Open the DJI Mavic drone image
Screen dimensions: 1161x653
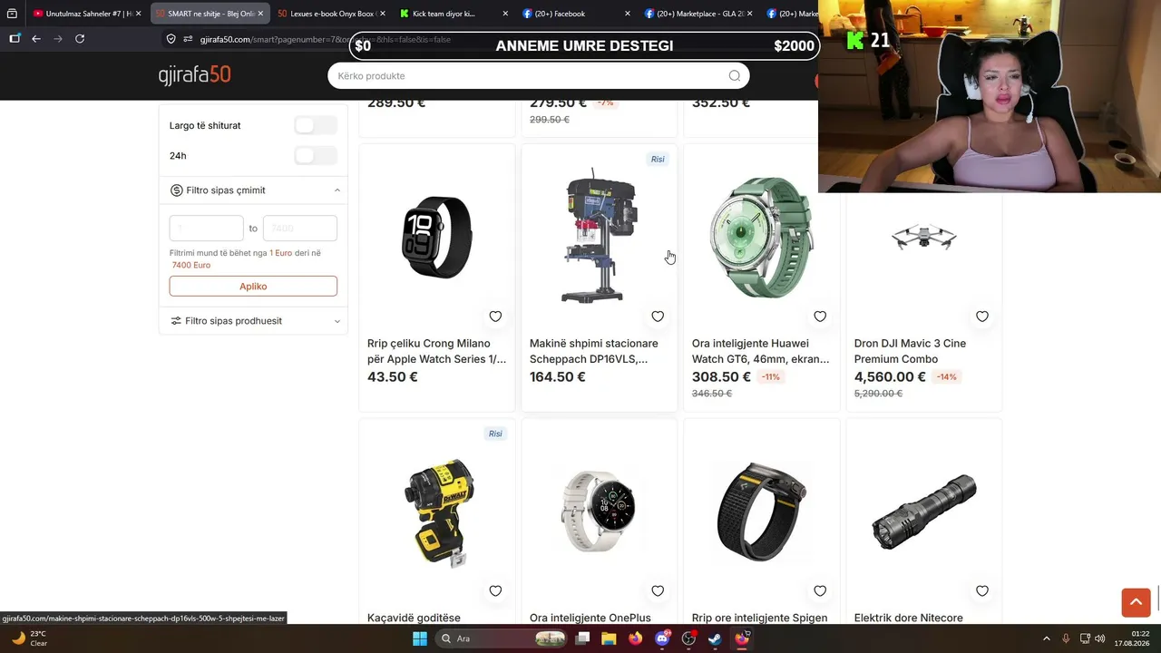(x=923, y=237)
